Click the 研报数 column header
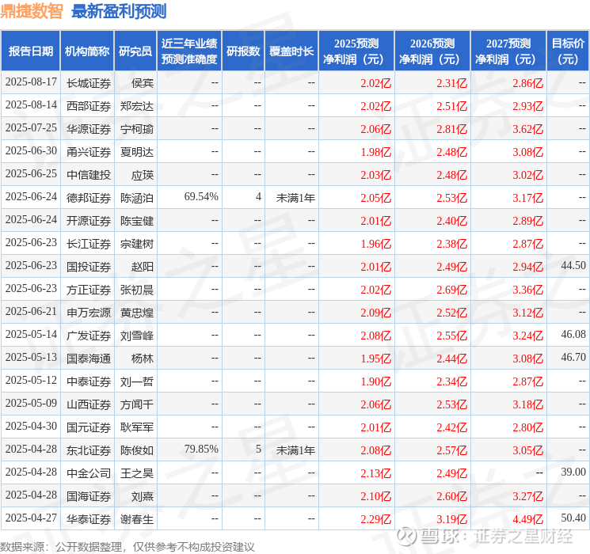The image size is (590, 554). pyautogui.click(x=243, y=51)
